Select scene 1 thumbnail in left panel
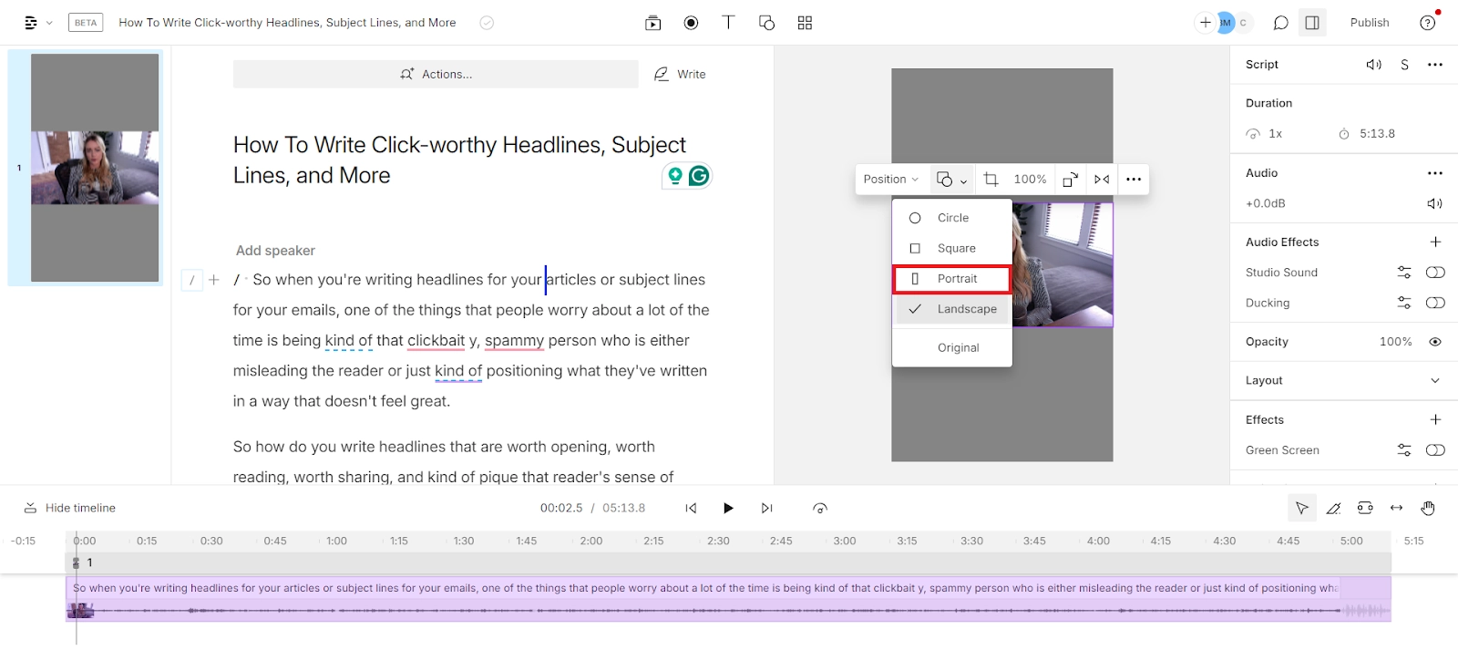1458x660 pixels. click(x=95, y=168)
